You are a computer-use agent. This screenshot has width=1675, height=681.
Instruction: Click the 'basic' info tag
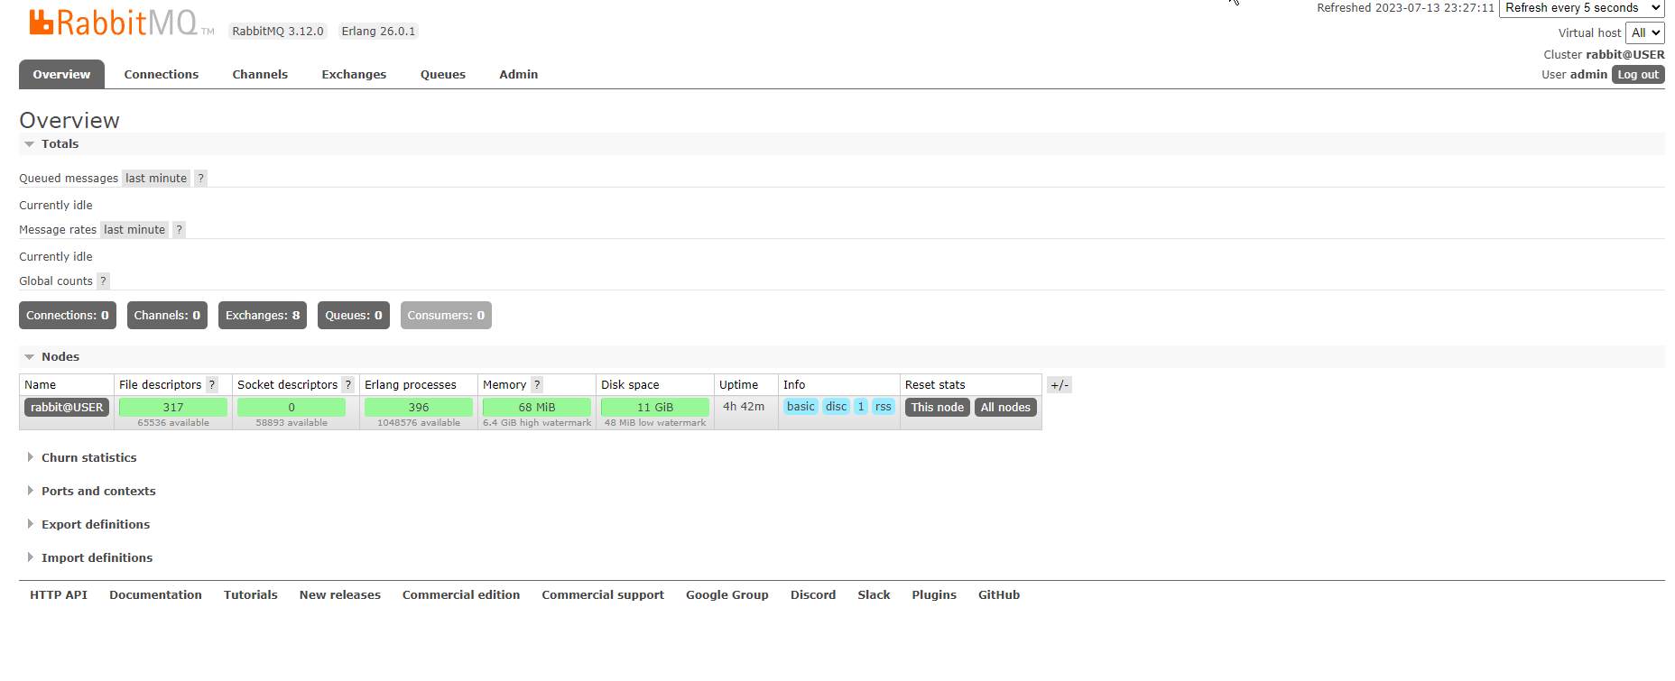point(800,407)
